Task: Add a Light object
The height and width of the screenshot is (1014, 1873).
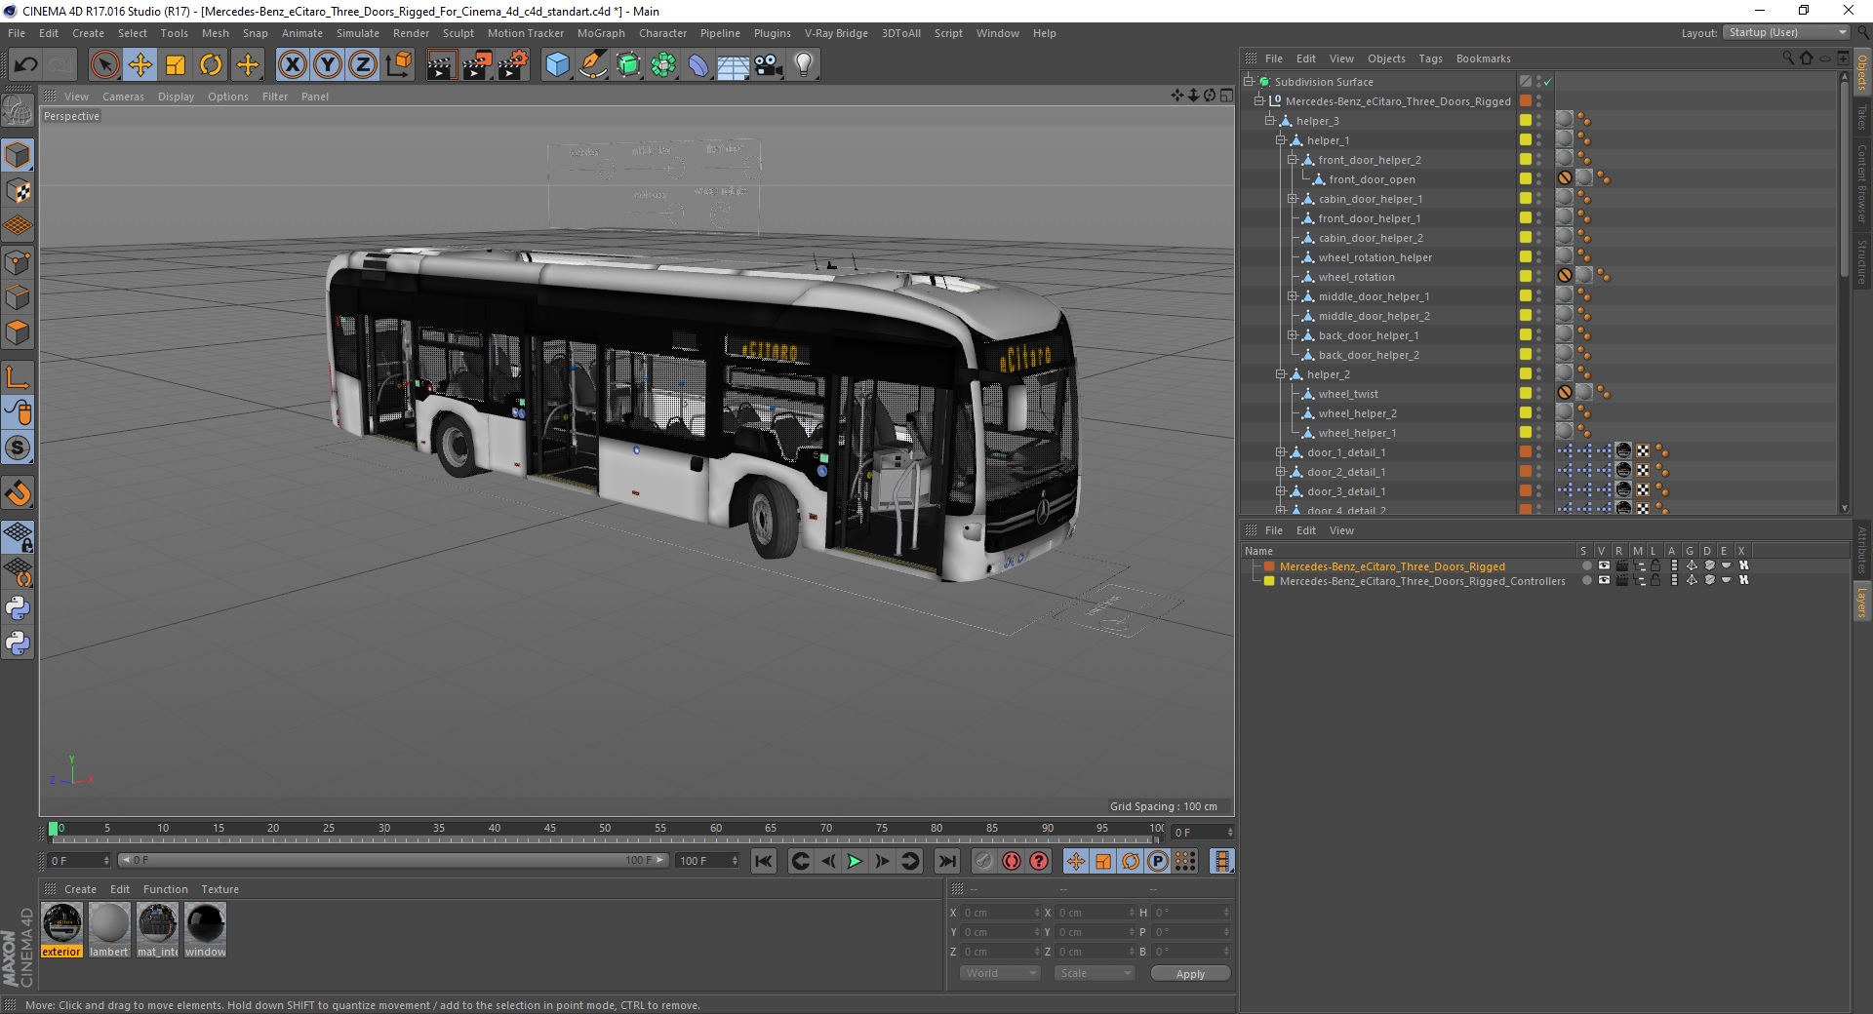Action: pyautogui.click(x=804, y=65)
